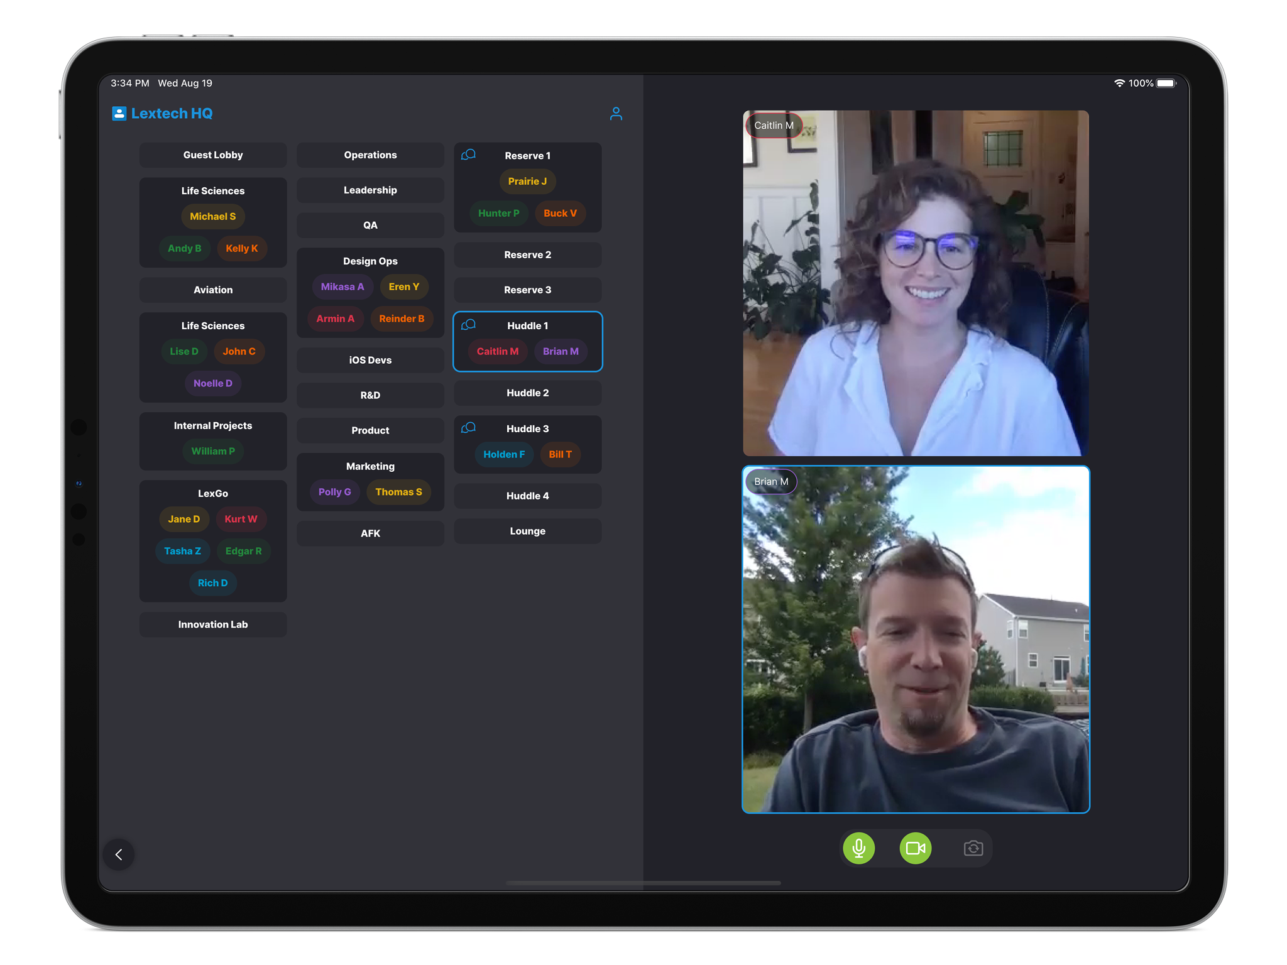Tap Brian M's video feed

pos(916,640)
